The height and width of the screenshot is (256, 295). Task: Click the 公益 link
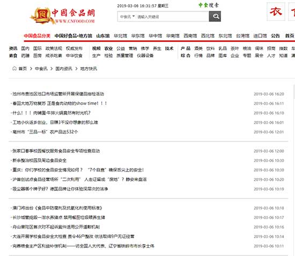[121, 48]
